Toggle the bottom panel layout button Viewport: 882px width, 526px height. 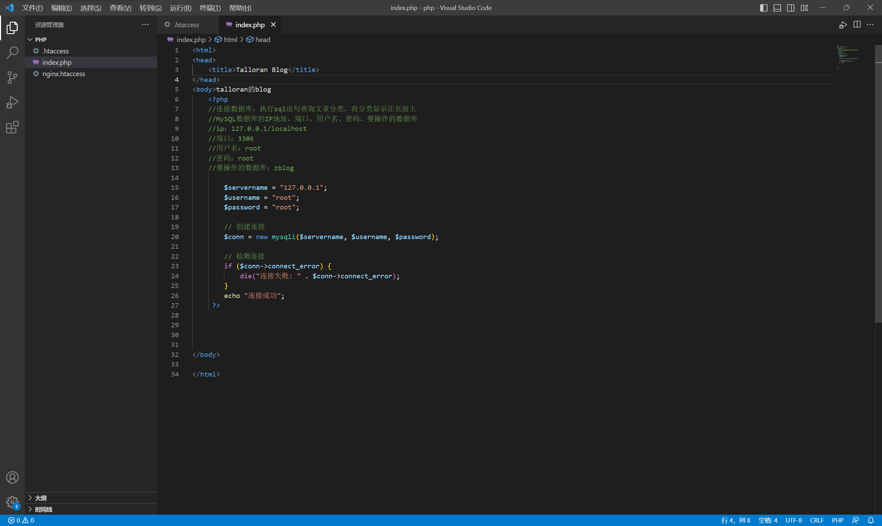(777, 8)
